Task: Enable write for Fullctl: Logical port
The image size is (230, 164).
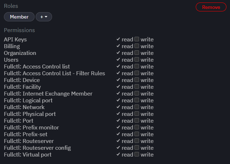Action: (137, 100)
